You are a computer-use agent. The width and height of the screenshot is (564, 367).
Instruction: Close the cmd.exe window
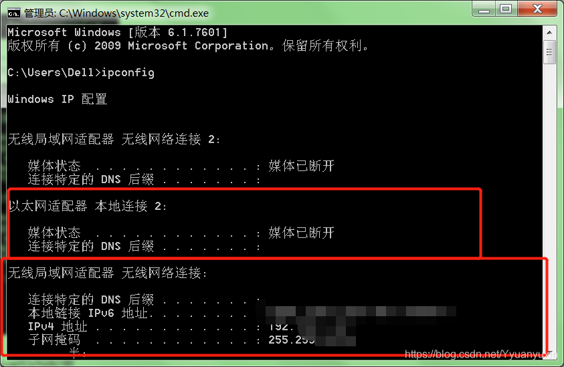point(537,9)
